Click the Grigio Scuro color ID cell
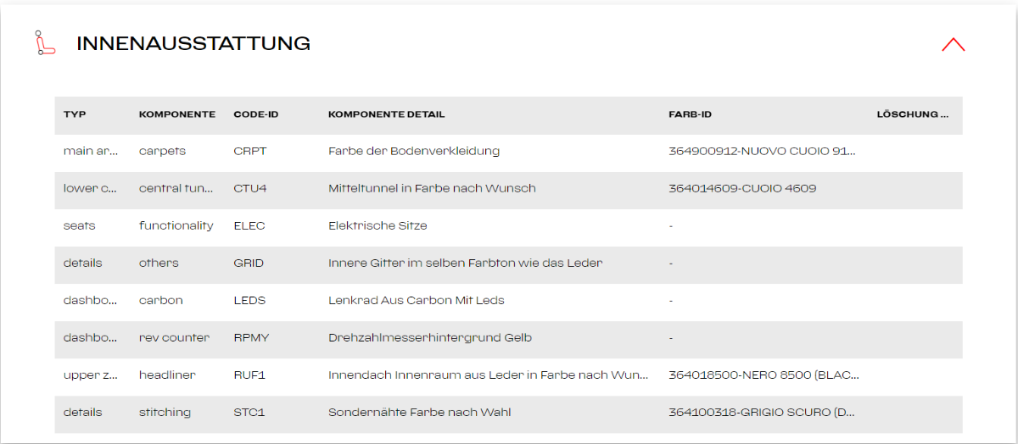This screenshot has width=1018, height=444. point(762,413)
